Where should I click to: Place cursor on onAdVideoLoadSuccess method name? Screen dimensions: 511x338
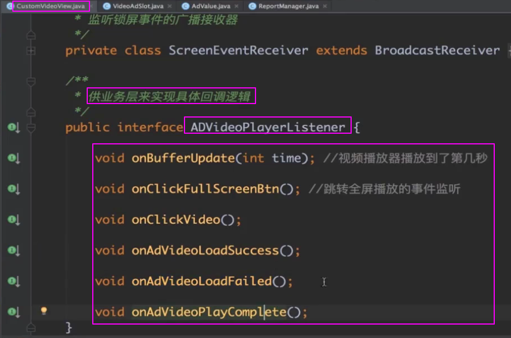(x=205, y=250)
